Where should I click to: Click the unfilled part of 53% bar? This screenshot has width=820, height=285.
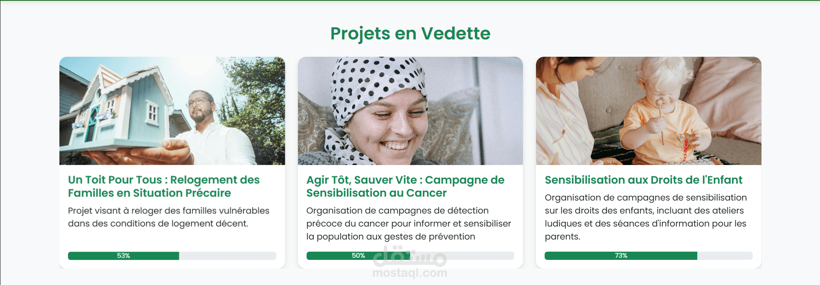coord(228,256)
